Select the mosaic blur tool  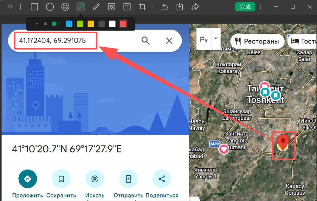[111, 7]
